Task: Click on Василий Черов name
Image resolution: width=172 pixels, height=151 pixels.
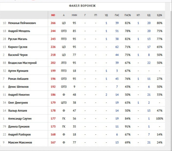Action: [18, 55]
